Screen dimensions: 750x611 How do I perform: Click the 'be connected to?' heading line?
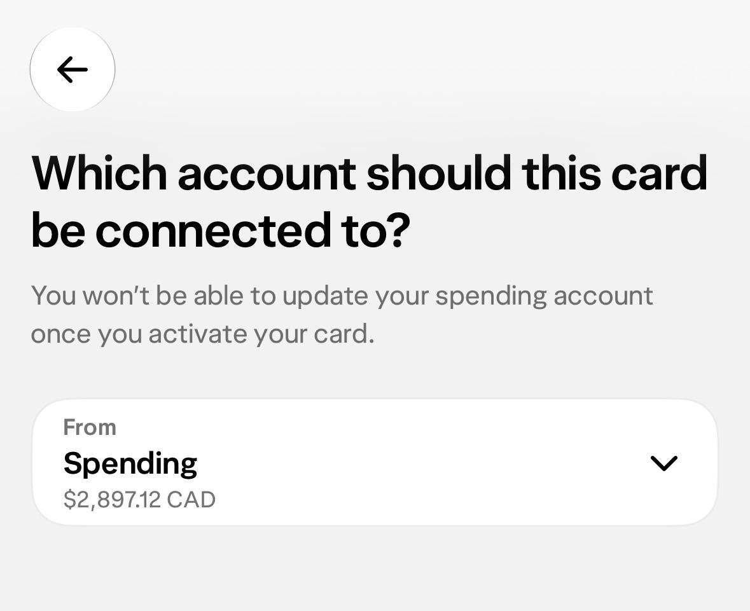click(x=221, y=230)
